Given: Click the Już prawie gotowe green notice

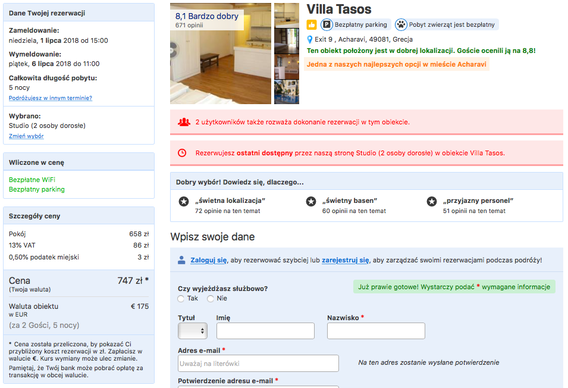Looking at the screenshot, I should click(x=454, y=287).
